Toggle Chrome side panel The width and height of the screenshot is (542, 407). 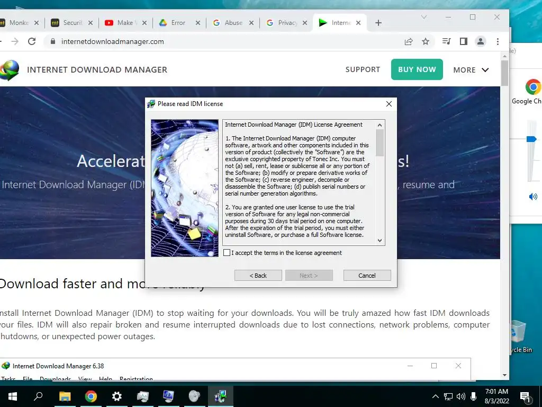pos(464,41)
